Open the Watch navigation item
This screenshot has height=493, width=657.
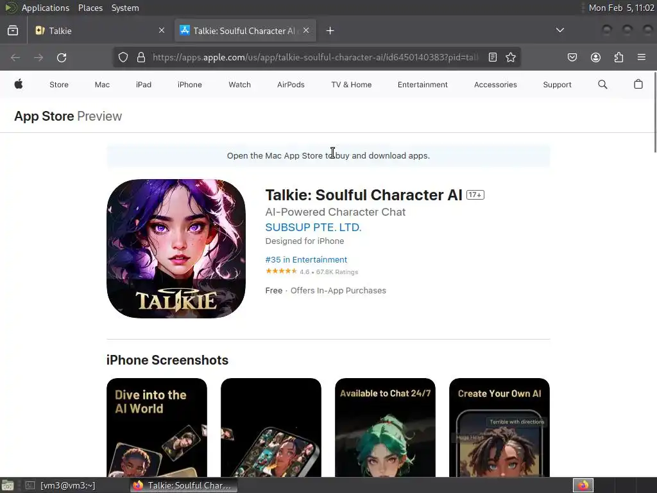[240, 85]
